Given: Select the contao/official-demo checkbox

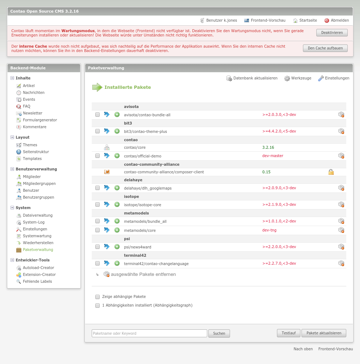Looking at the screenshot, I should coord(97,156).
